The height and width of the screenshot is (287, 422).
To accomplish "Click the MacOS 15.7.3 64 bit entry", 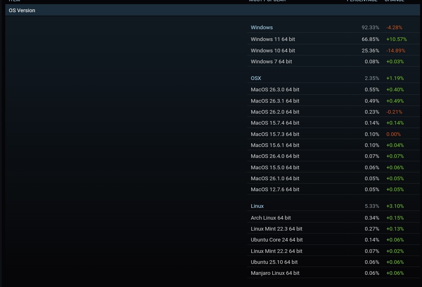I will tap(275, 134).
